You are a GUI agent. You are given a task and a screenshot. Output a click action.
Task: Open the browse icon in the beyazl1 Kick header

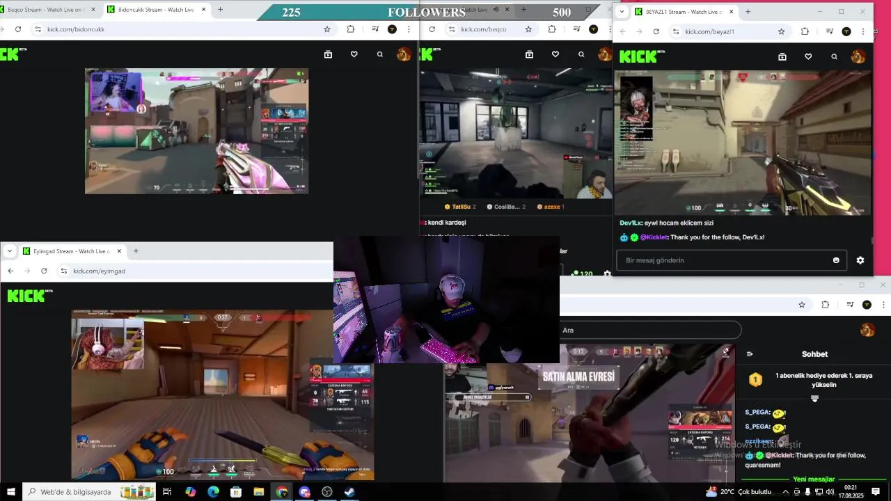coord(782,57)
